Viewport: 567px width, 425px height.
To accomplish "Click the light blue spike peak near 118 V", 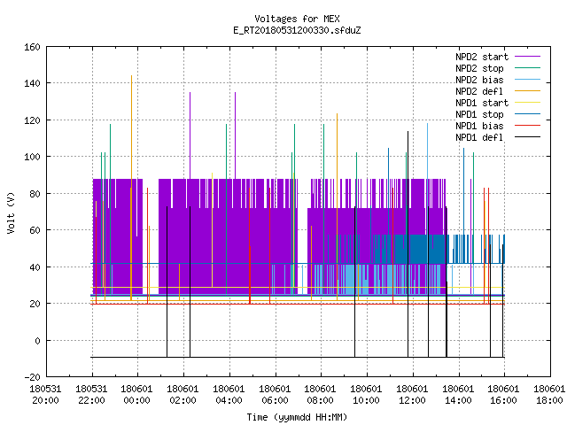I will click(x=427, y=124).
